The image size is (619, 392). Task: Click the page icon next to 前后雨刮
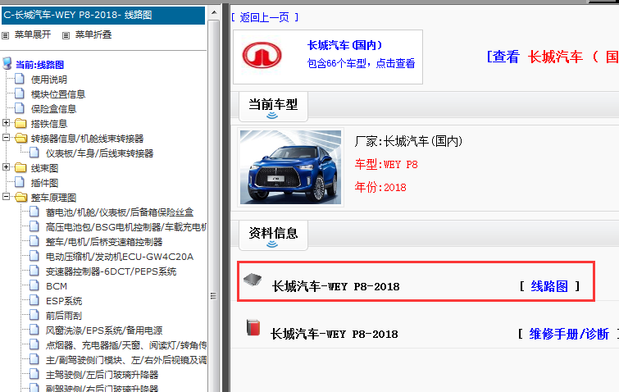click(34, 315)
